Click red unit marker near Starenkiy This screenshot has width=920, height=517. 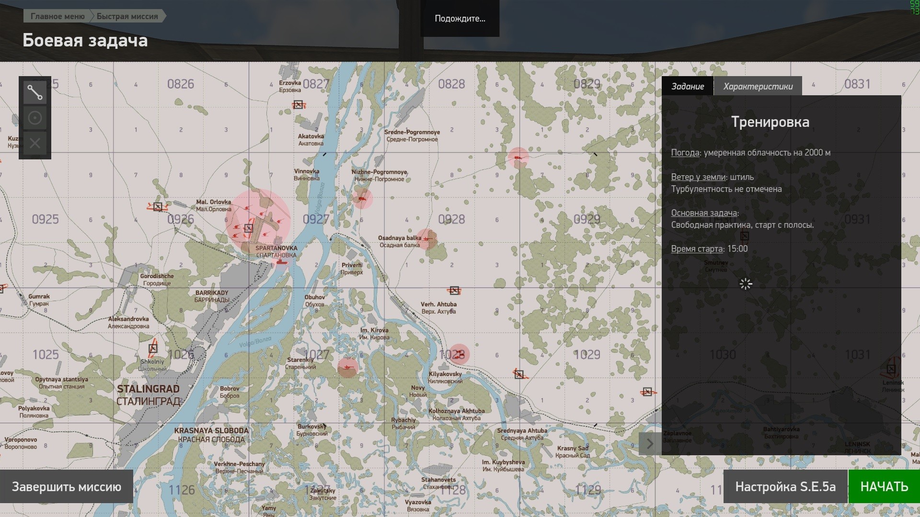347,368
